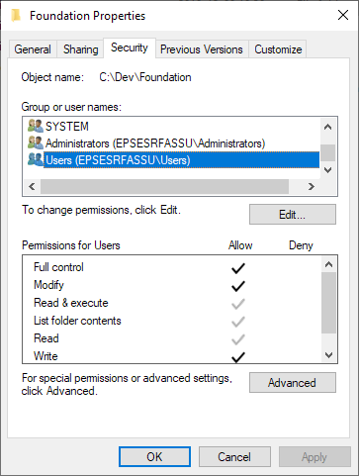Click the group list scroll right arrow
359x476 pixels.
[312, 187]
